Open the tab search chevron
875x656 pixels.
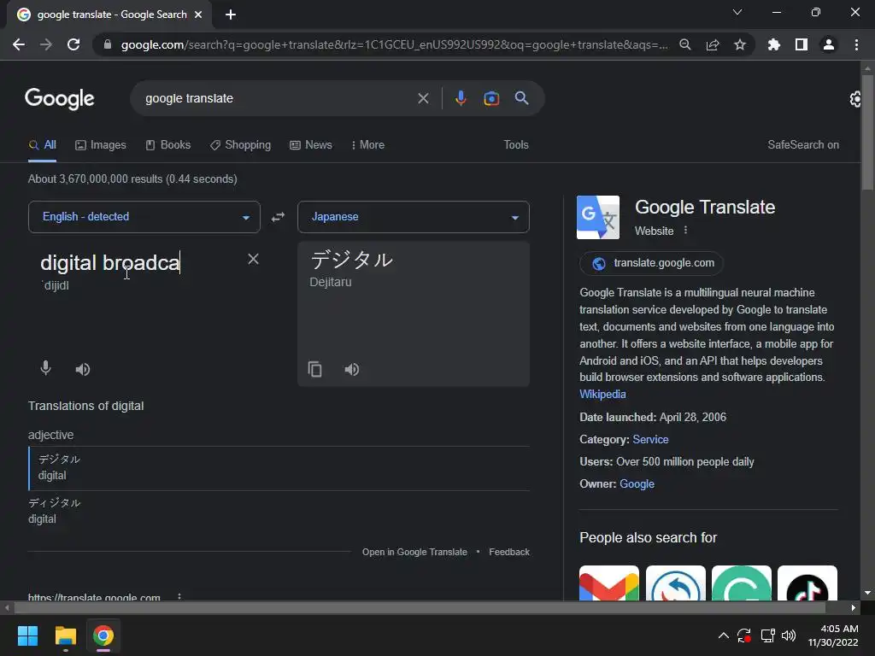[737, 12]
